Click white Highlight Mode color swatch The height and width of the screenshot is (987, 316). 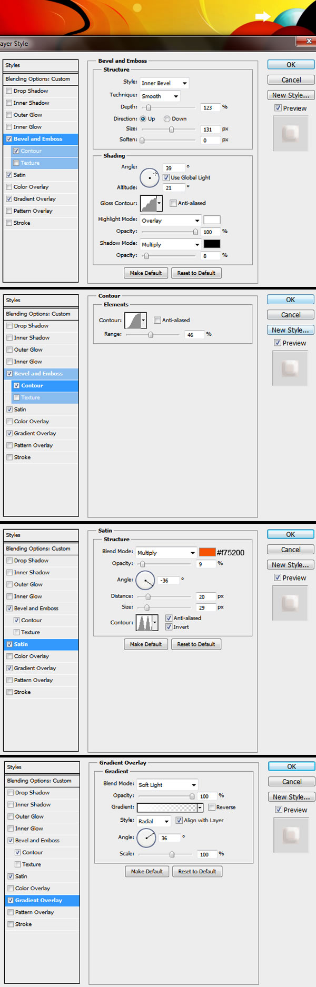pos(212,220)
